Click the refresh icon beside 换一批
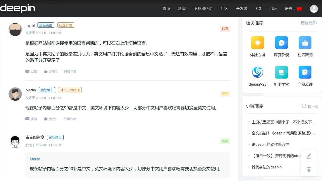Viewport: 322px width, 182px height. click(304, 106)
